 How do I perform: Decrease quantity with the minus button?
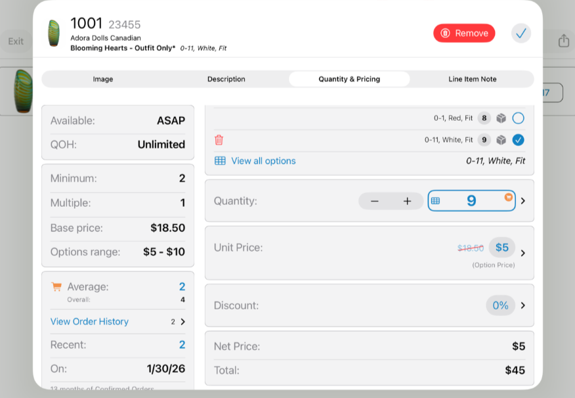[x=374, y=201]
